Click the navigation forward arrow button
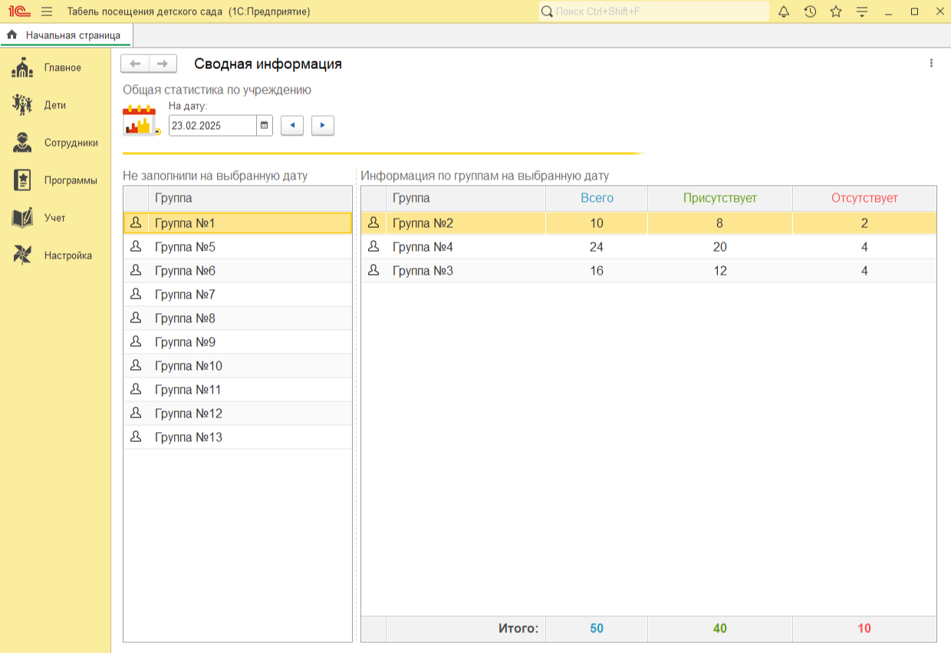 point(163,64)
